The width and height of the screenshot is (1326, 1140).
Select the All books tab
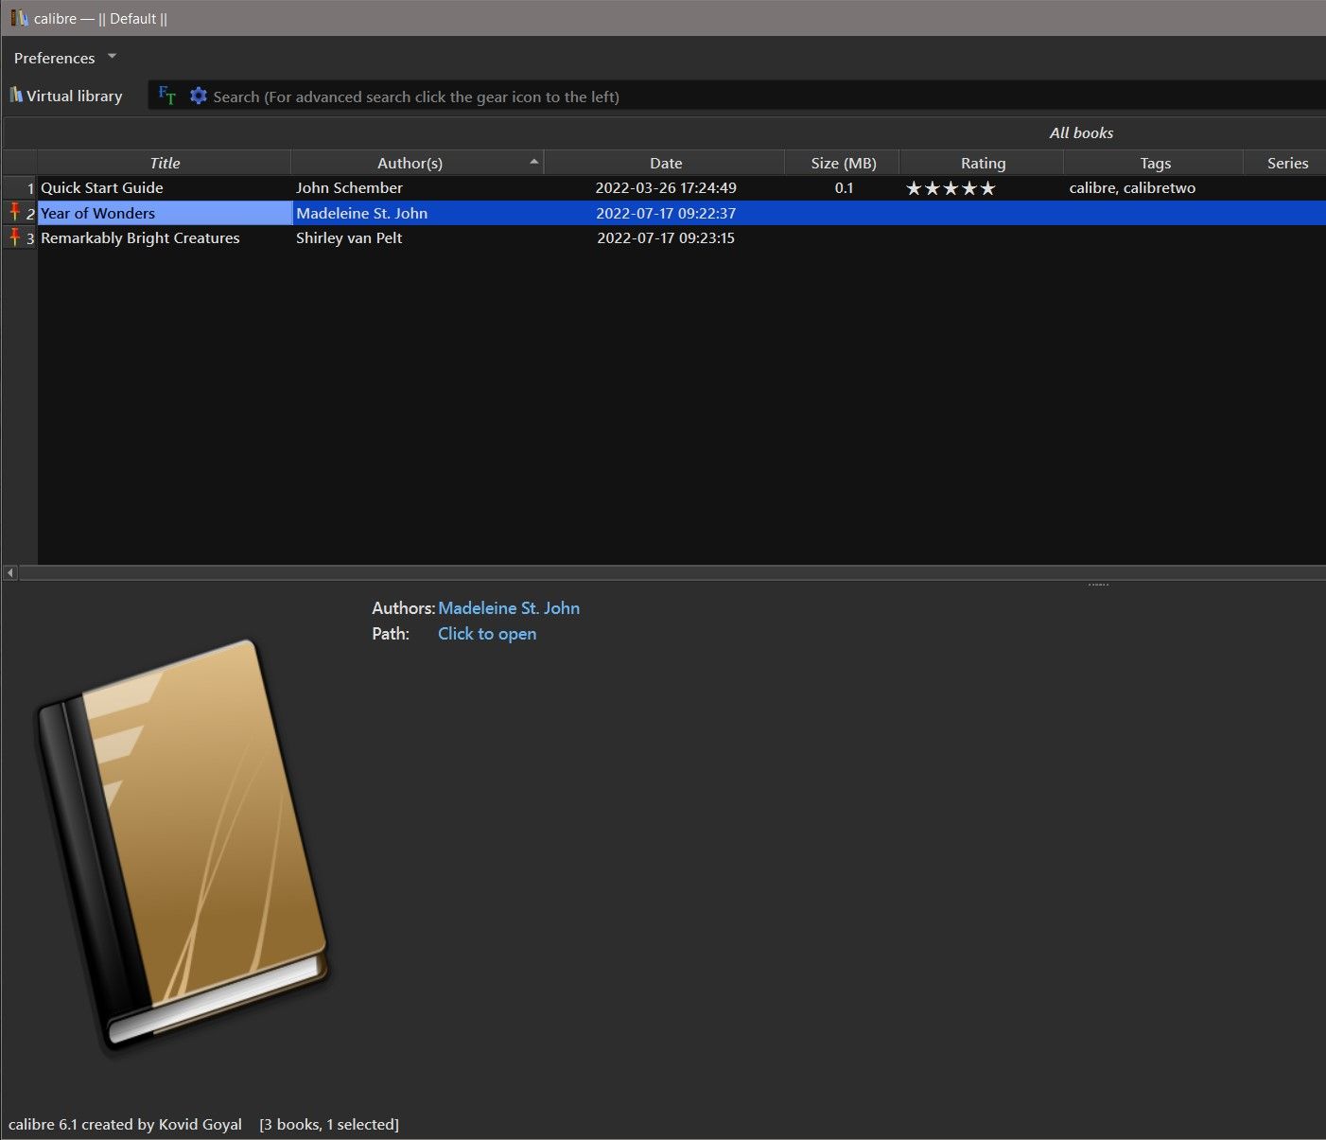click(1081, 132)
